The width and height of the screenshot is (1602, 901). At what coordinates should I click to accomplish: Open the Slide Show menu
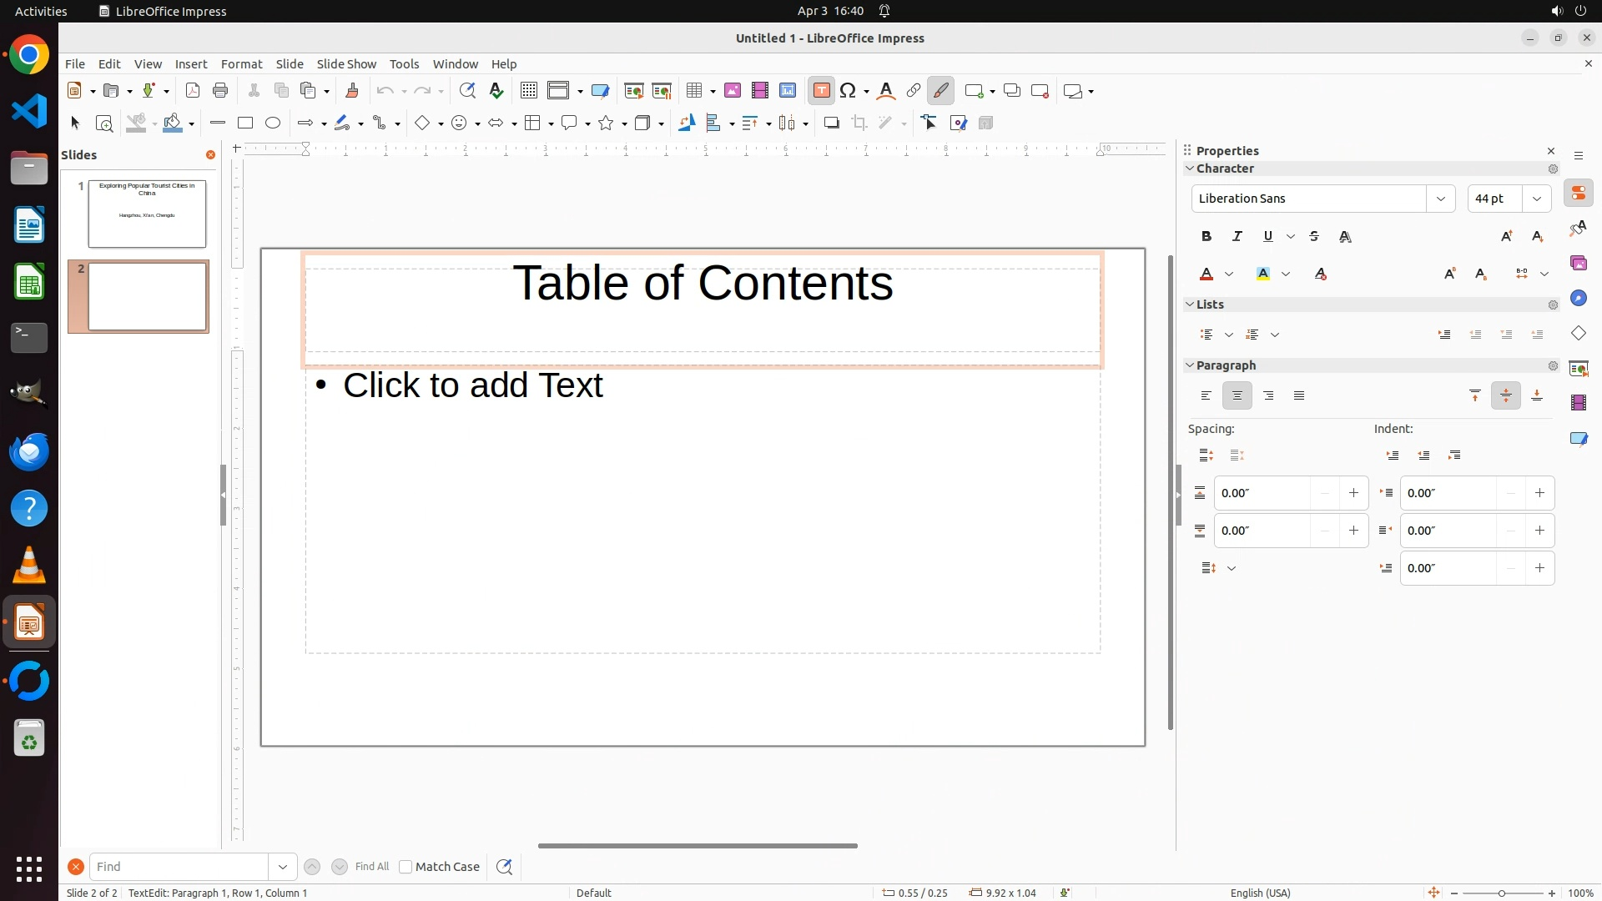pos(346,64)
